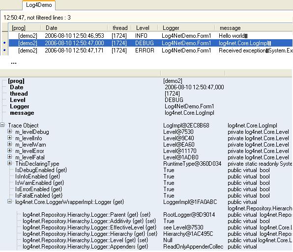
Task: Click the RootLogger@9D9014 value
Action: click(189, 215)
